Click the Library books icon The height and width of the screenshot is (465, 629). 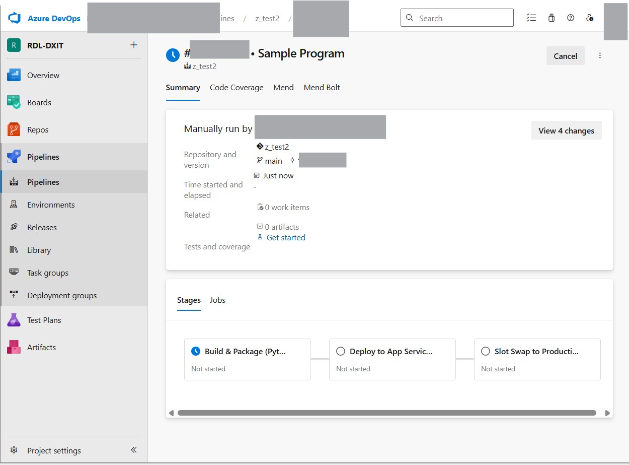14,250
